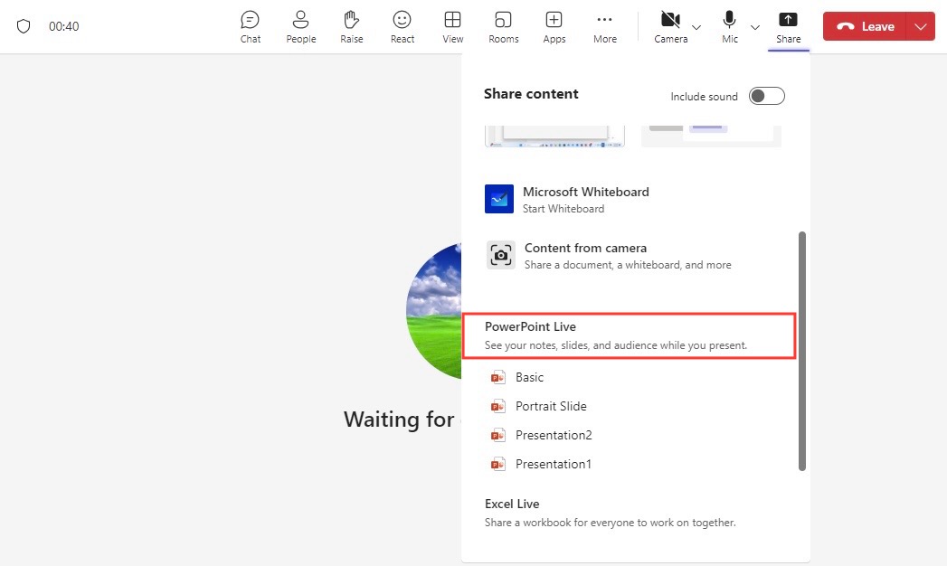Mute the Mic
The width and height of the screenshot is (947, 566).
point(730,27)
